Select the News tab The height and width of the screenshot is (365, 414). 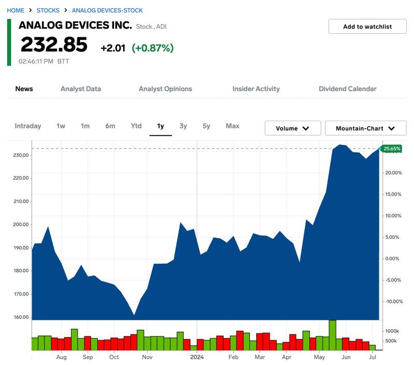(24, 89)
